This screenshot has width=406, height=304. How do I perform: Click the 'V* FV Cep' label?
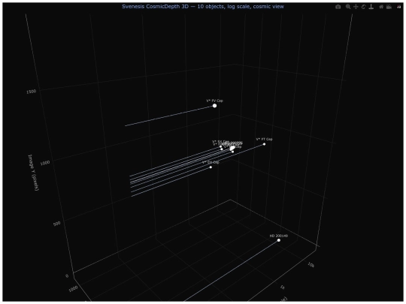214,101
